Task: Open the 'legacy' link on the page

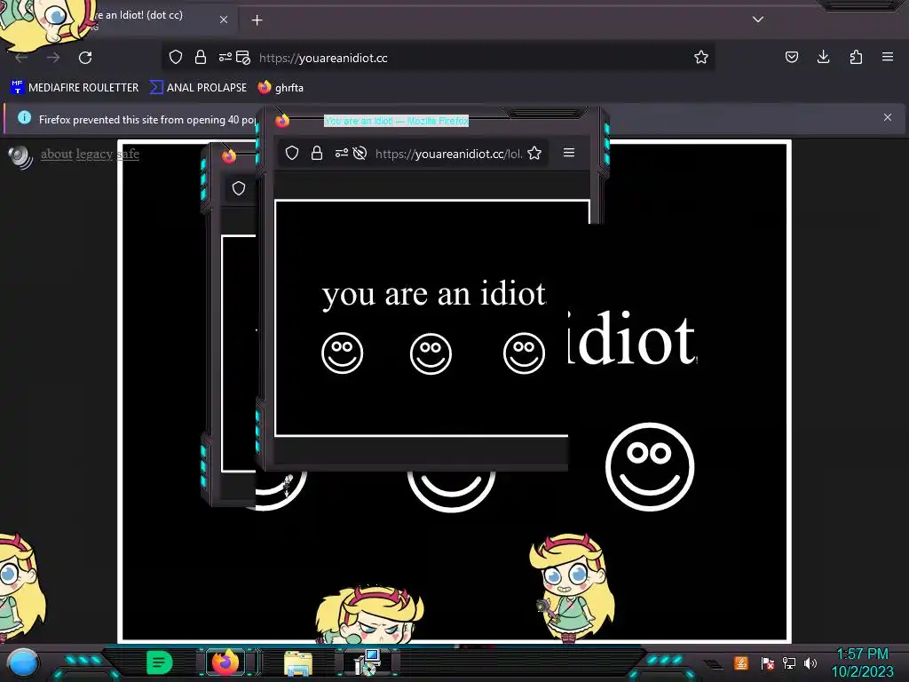Action: coord(94,154)
